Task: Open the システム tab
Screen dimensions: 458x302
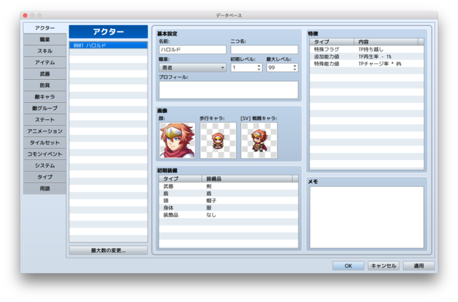Action: click(x=44, y=166)
